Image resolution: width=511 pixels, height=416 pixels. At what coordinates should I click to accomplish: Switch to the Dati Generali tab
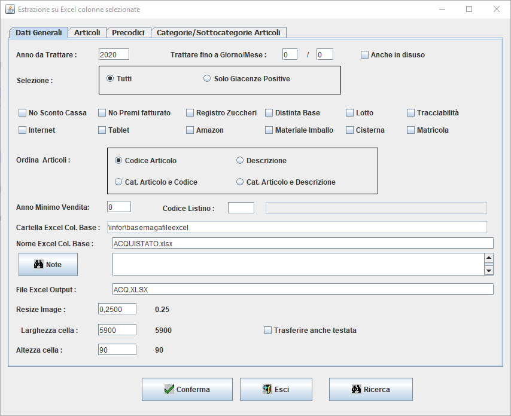point(38,32)
